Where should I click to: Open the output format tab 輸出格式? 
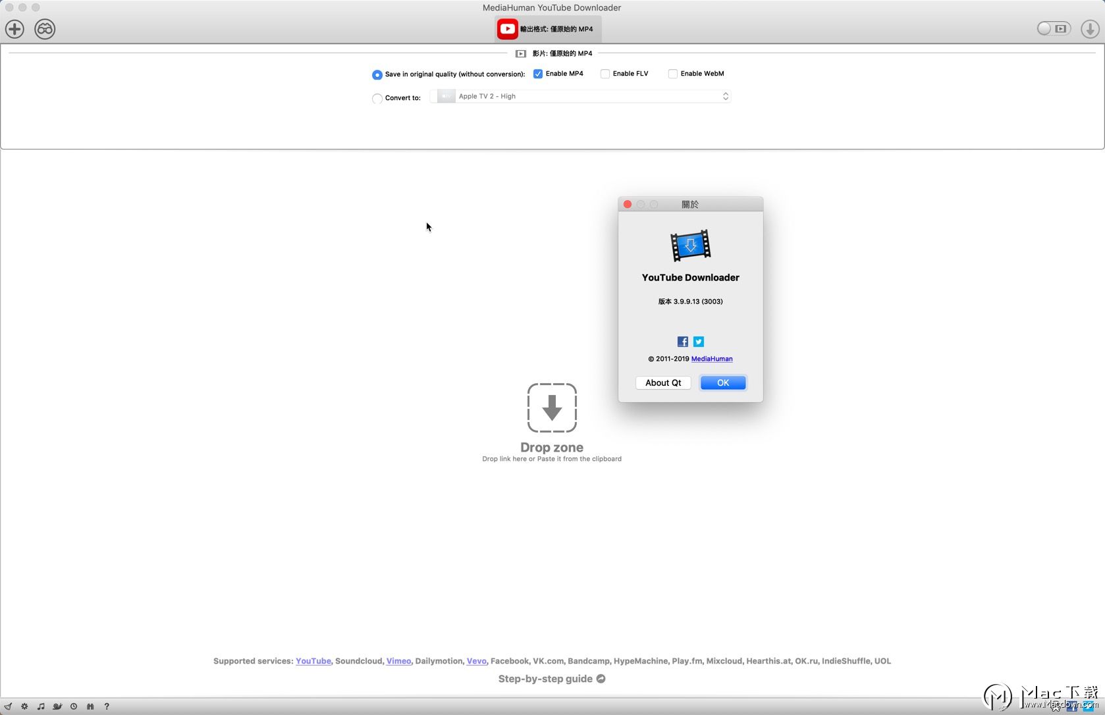pos(548,29)
